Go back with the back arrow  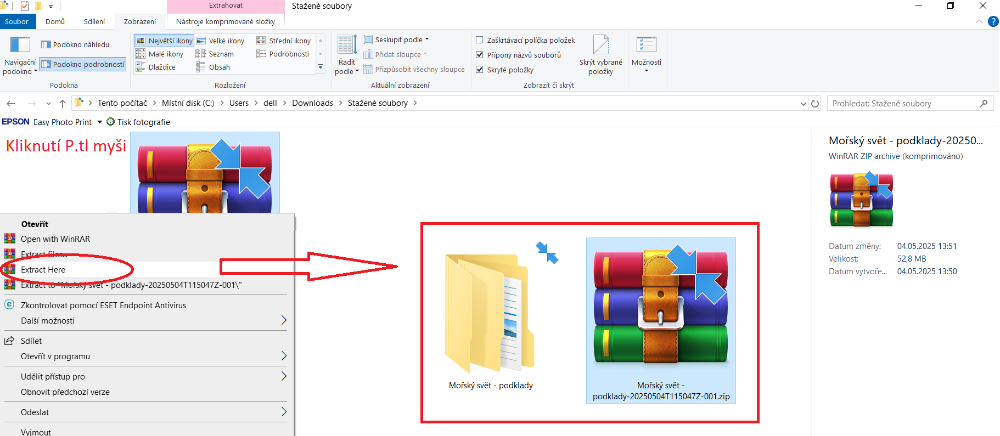pyautogui.click(x=10, y=103)
